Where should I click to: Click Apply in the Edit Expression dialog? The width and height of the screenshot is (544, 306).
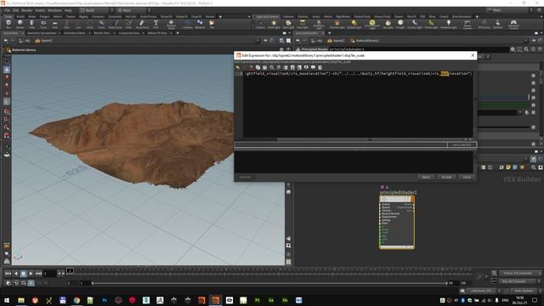coord(426,177)
